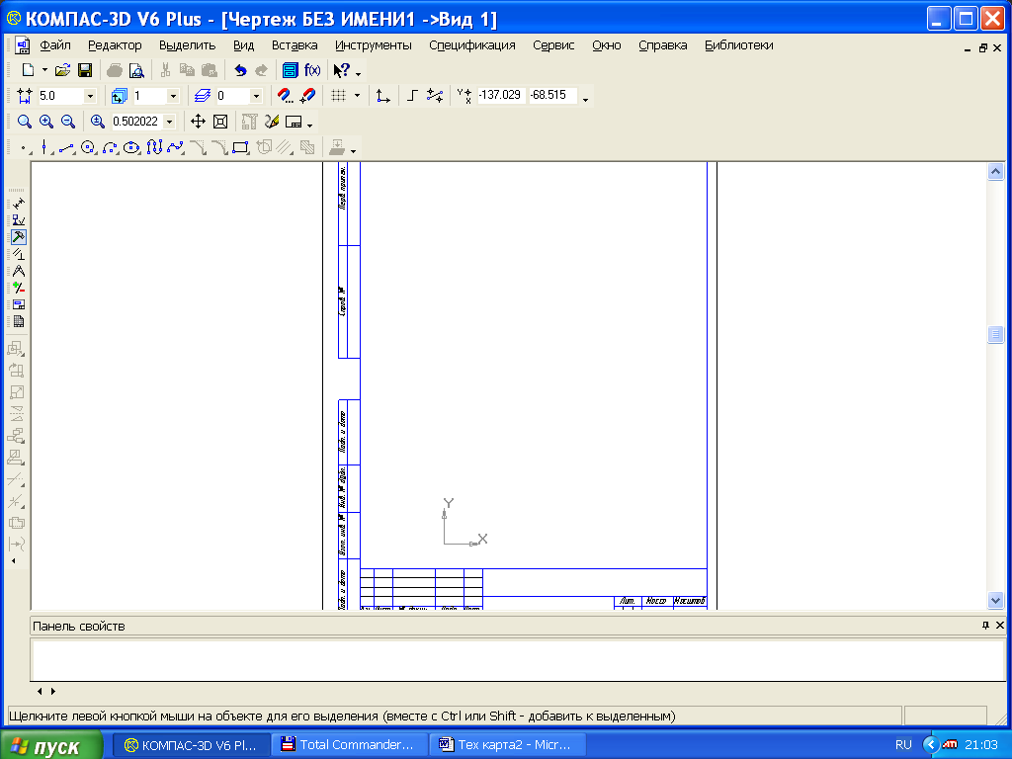
Task: Switch to the Parameterization panel icon in sidebar
Action: (19, 254)
